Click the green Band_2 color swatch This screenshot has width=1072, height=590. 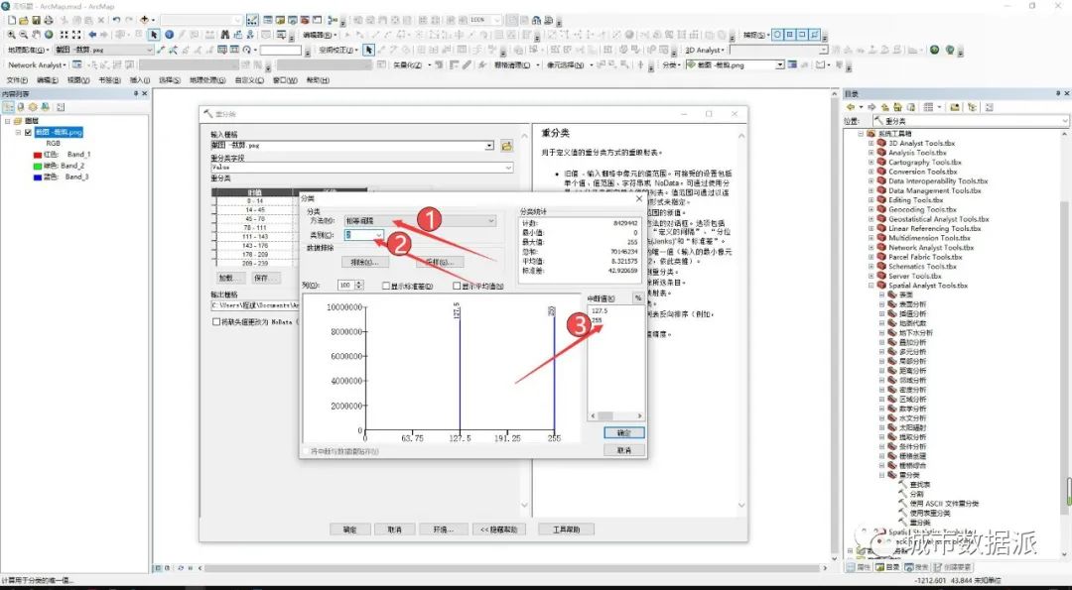[38, 166]
